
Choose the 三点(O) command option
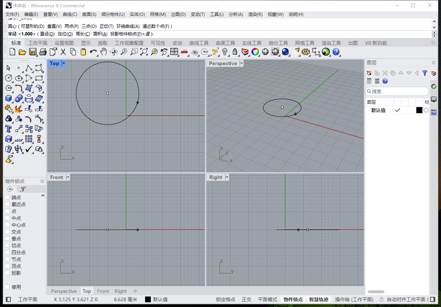click(89, 26)
